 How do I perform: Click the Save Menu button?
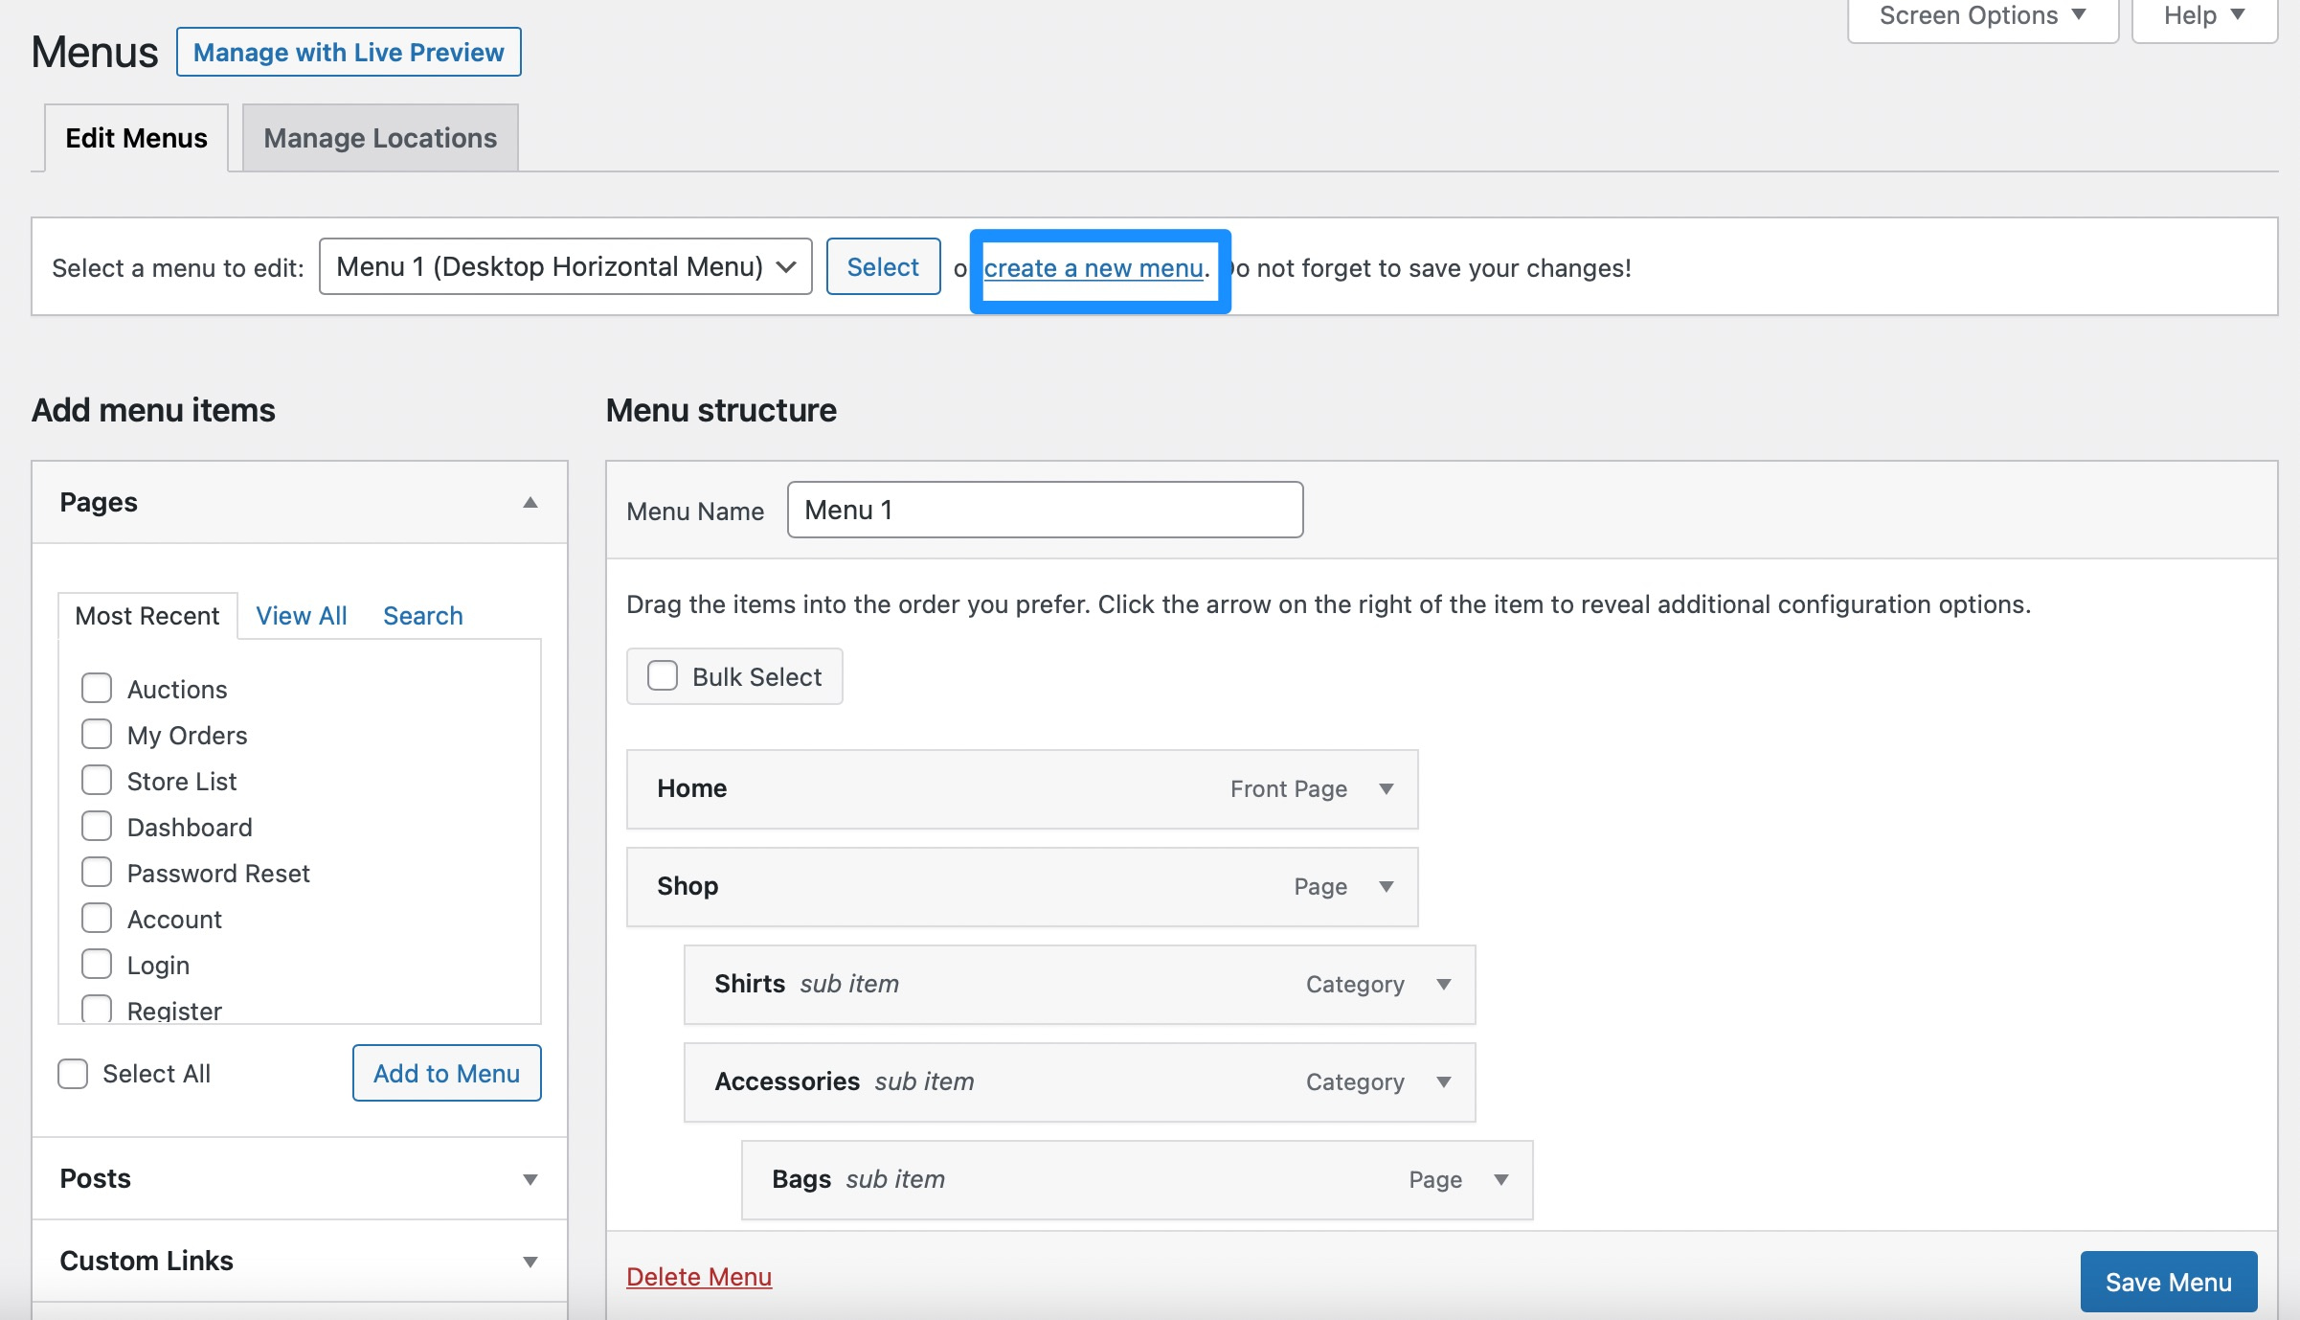click(x=2168, y=1281)
